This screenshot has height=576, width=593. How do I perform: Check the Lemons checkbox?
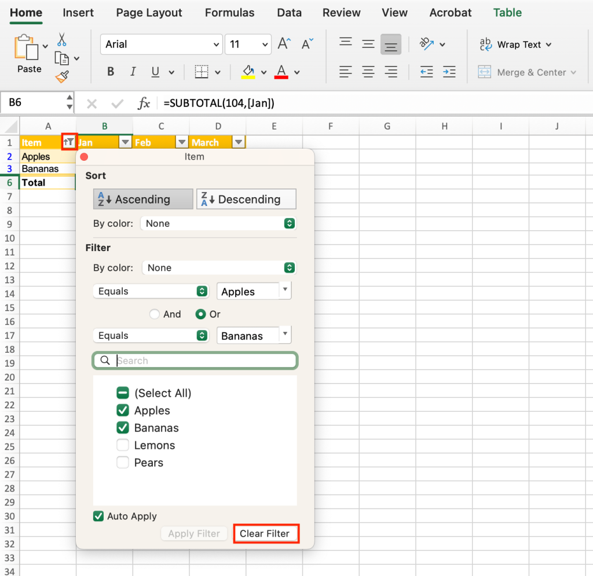(123, 445)
